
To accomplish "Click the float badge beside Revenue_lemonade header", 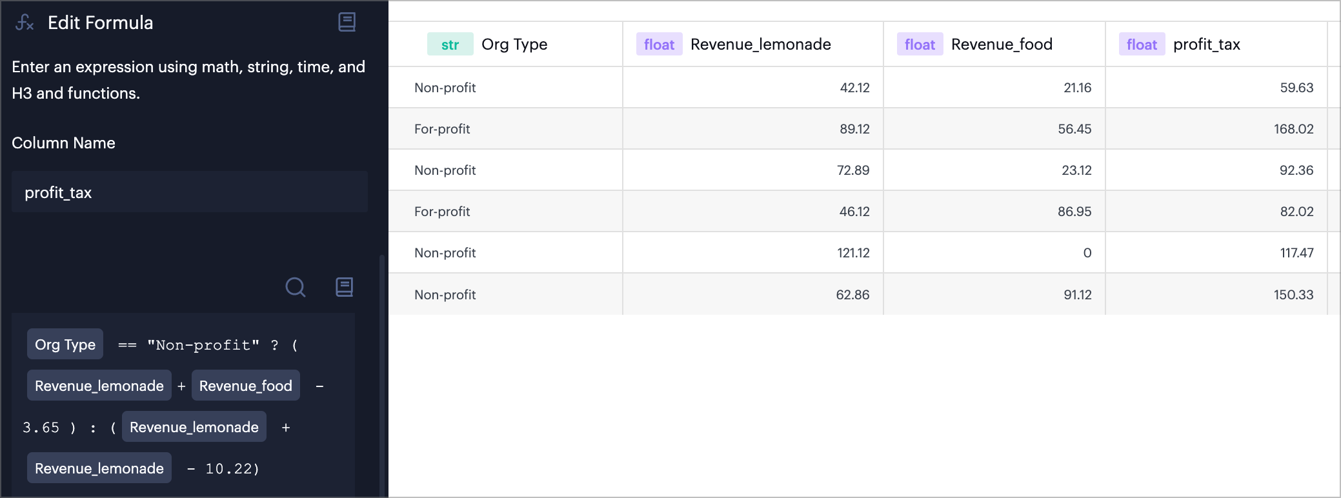I will (x=659, y=44).
